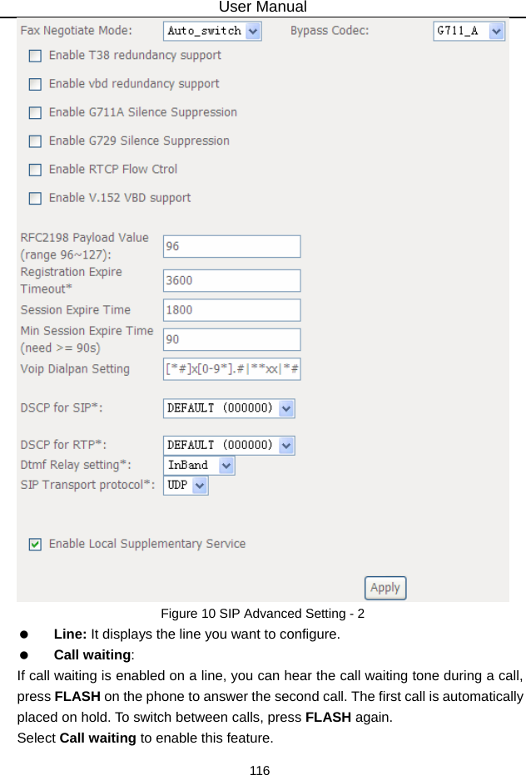This screenshot has width=526, height=775.
Task: Focus Registration Expire Timeout field
Action: (x=231, y=280)
